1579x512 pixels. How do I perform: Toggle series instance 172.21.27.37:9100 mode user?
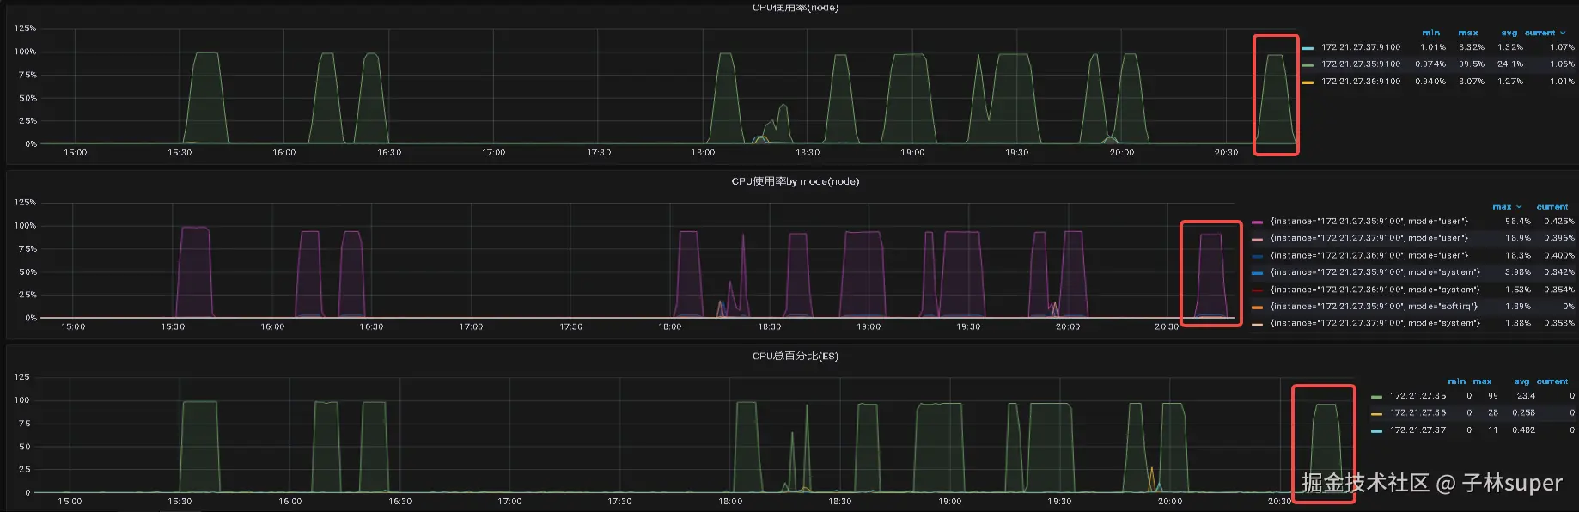click(x=1369, y=238)
